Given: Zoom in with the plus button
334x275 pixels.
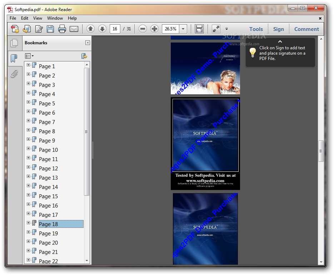Looking at the screenshot, I should 154,29.
